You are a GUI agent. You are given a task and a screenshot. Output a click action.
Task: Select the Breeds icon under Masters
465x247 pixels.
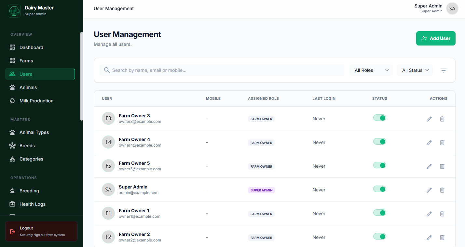tap(12, 145)
